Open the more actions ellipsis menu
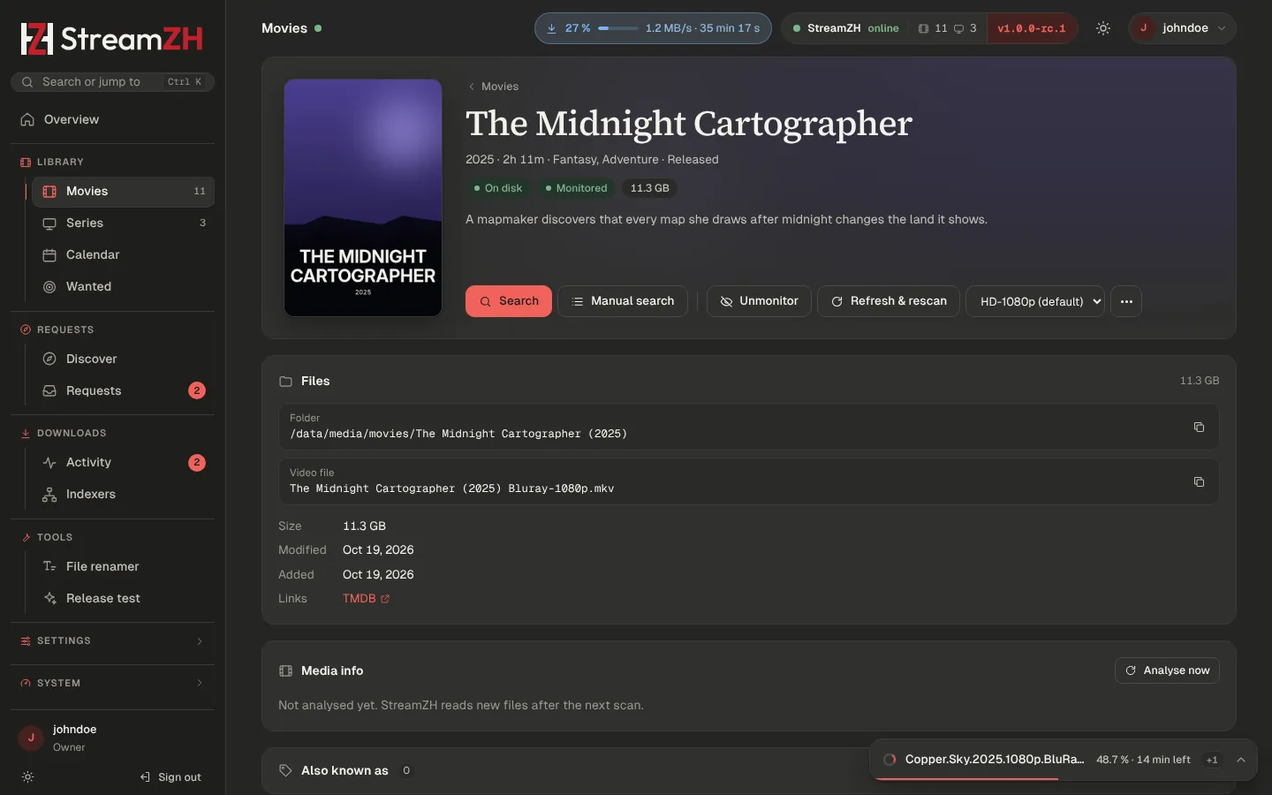Screen dimensions: 1272x795 (x=1126, y=301)
